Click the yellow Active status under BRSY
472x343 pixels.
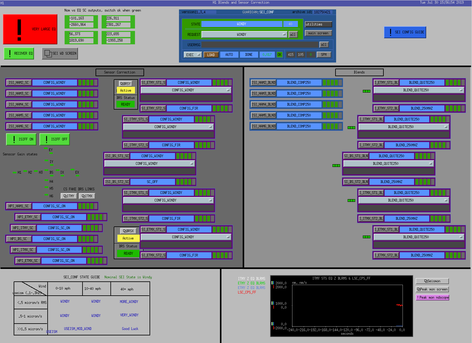[x=126, y=90]
